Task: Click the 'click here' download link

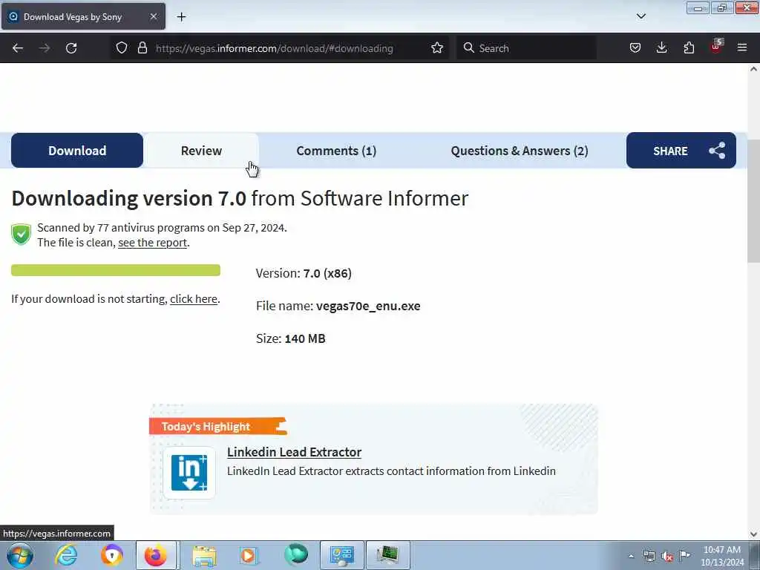Action: click(194, 299)
